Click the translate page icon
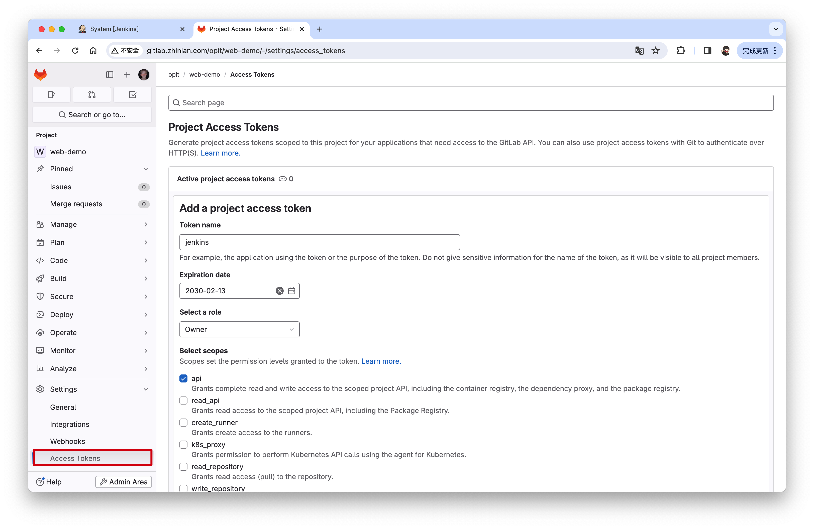814x529 pixels. click(639, 51)
